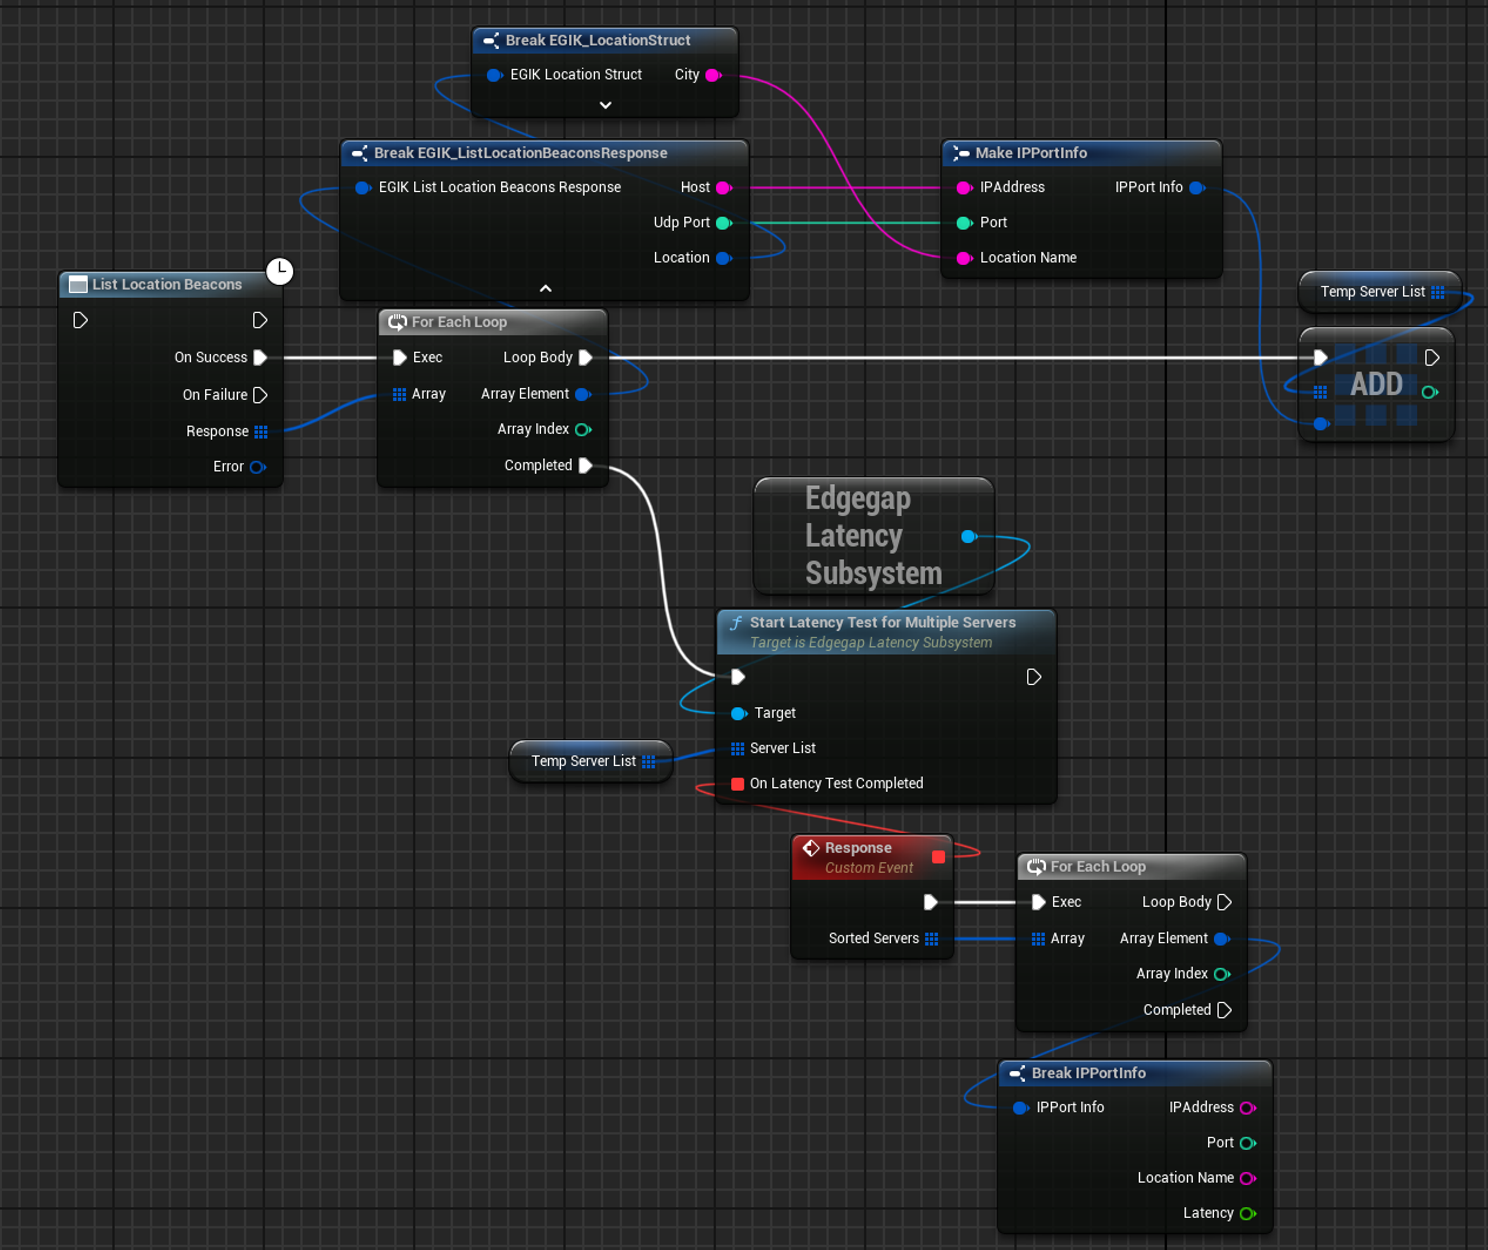This screenshot has width=1488, height=1250.
Task: Click the On Failure exec pin
Action: coord(260,395)
